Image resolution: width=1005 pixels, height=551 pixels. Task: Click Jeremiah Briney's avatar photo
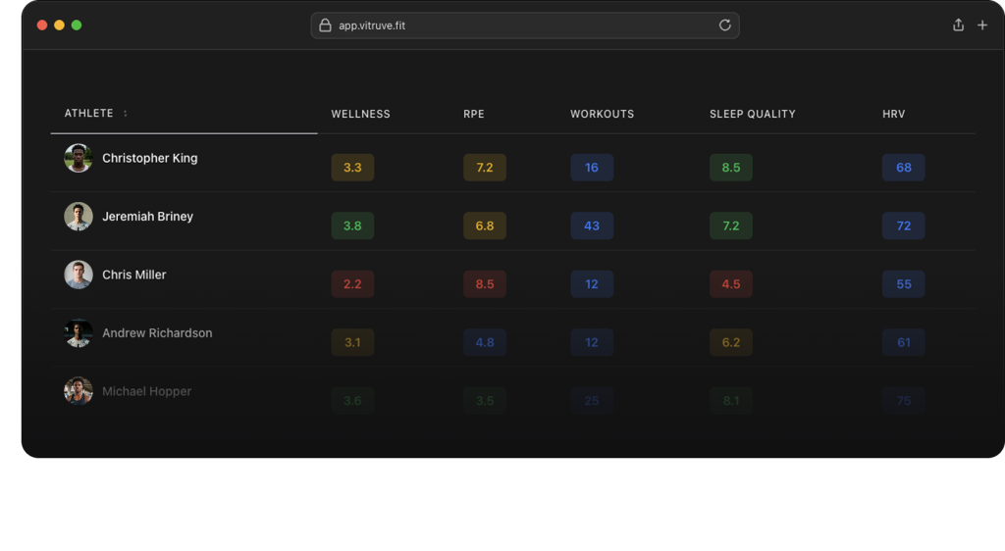pos(79,217)
